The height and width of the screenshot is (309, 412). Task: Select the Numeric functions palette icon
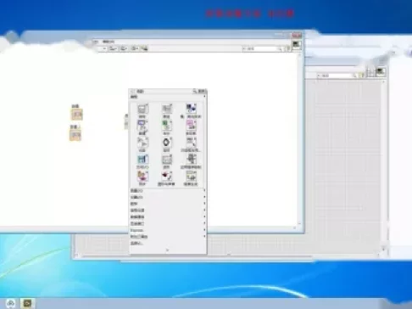click(142, 126)
